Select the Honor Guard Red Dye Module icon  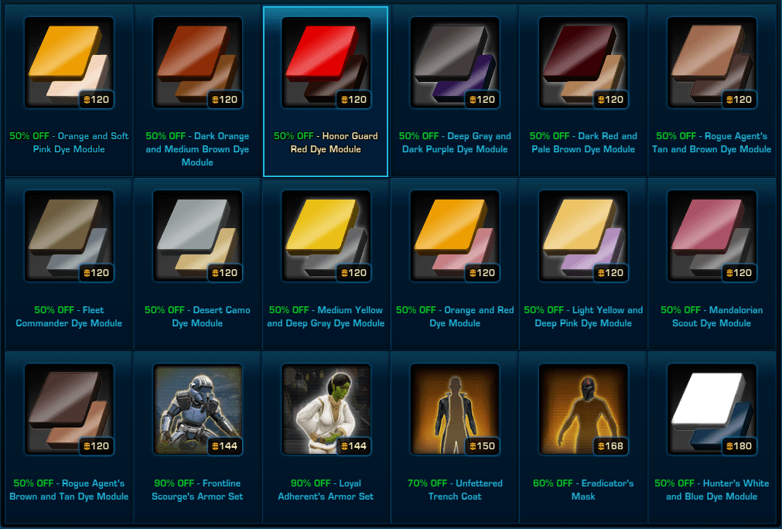(326, 63)
